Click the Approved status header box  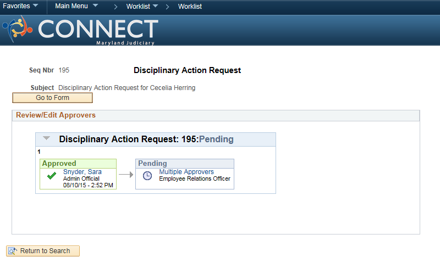(78, 164)
